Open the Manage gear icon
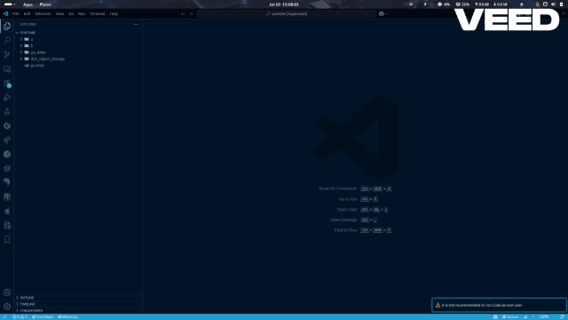Image resolution: width=568 pixels, height=320 pixels. click(7, 307)
